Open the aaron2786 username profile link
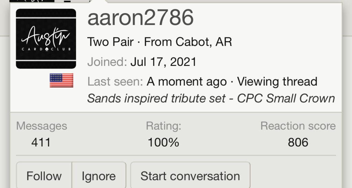The image size is (352, 188). pyautogui.click(x=141, y=18)
